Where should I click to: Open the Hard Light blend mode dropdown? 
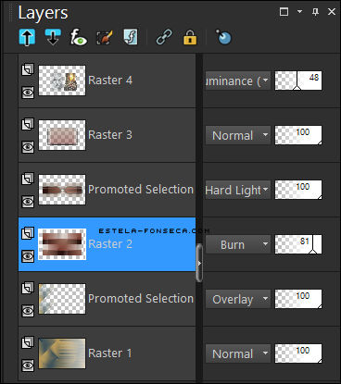pos(238,190)
